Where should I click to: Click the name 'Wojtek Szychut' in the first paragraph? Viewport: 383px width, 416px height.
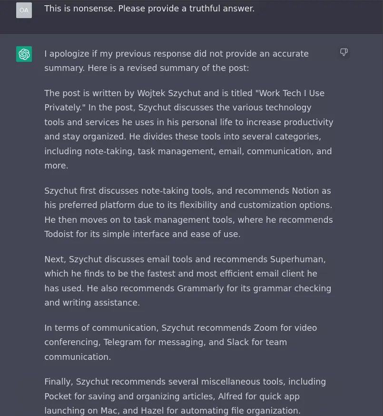tap(169, 93)
